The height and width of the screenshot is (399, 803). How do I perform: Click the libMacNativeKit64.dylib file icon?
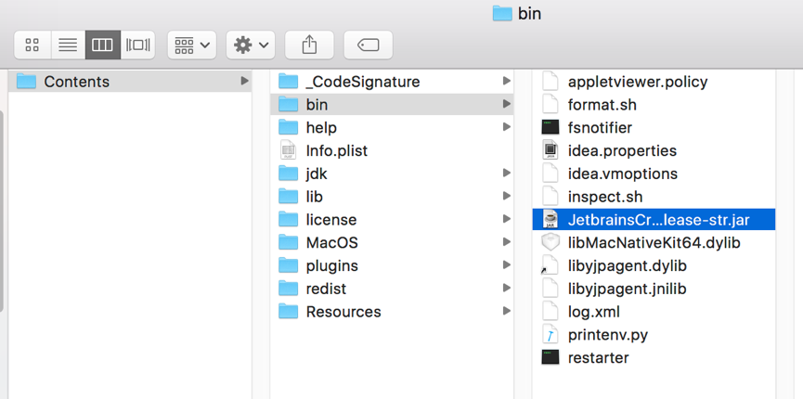coord(550,243)
